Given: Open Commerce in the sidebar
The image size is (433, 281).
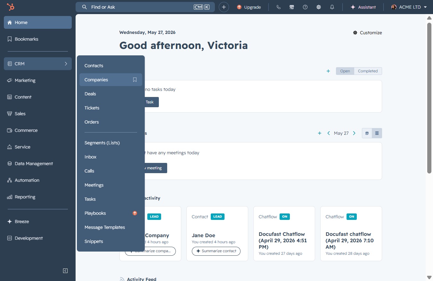Looking at the screenshot, I should click(38, 130).
